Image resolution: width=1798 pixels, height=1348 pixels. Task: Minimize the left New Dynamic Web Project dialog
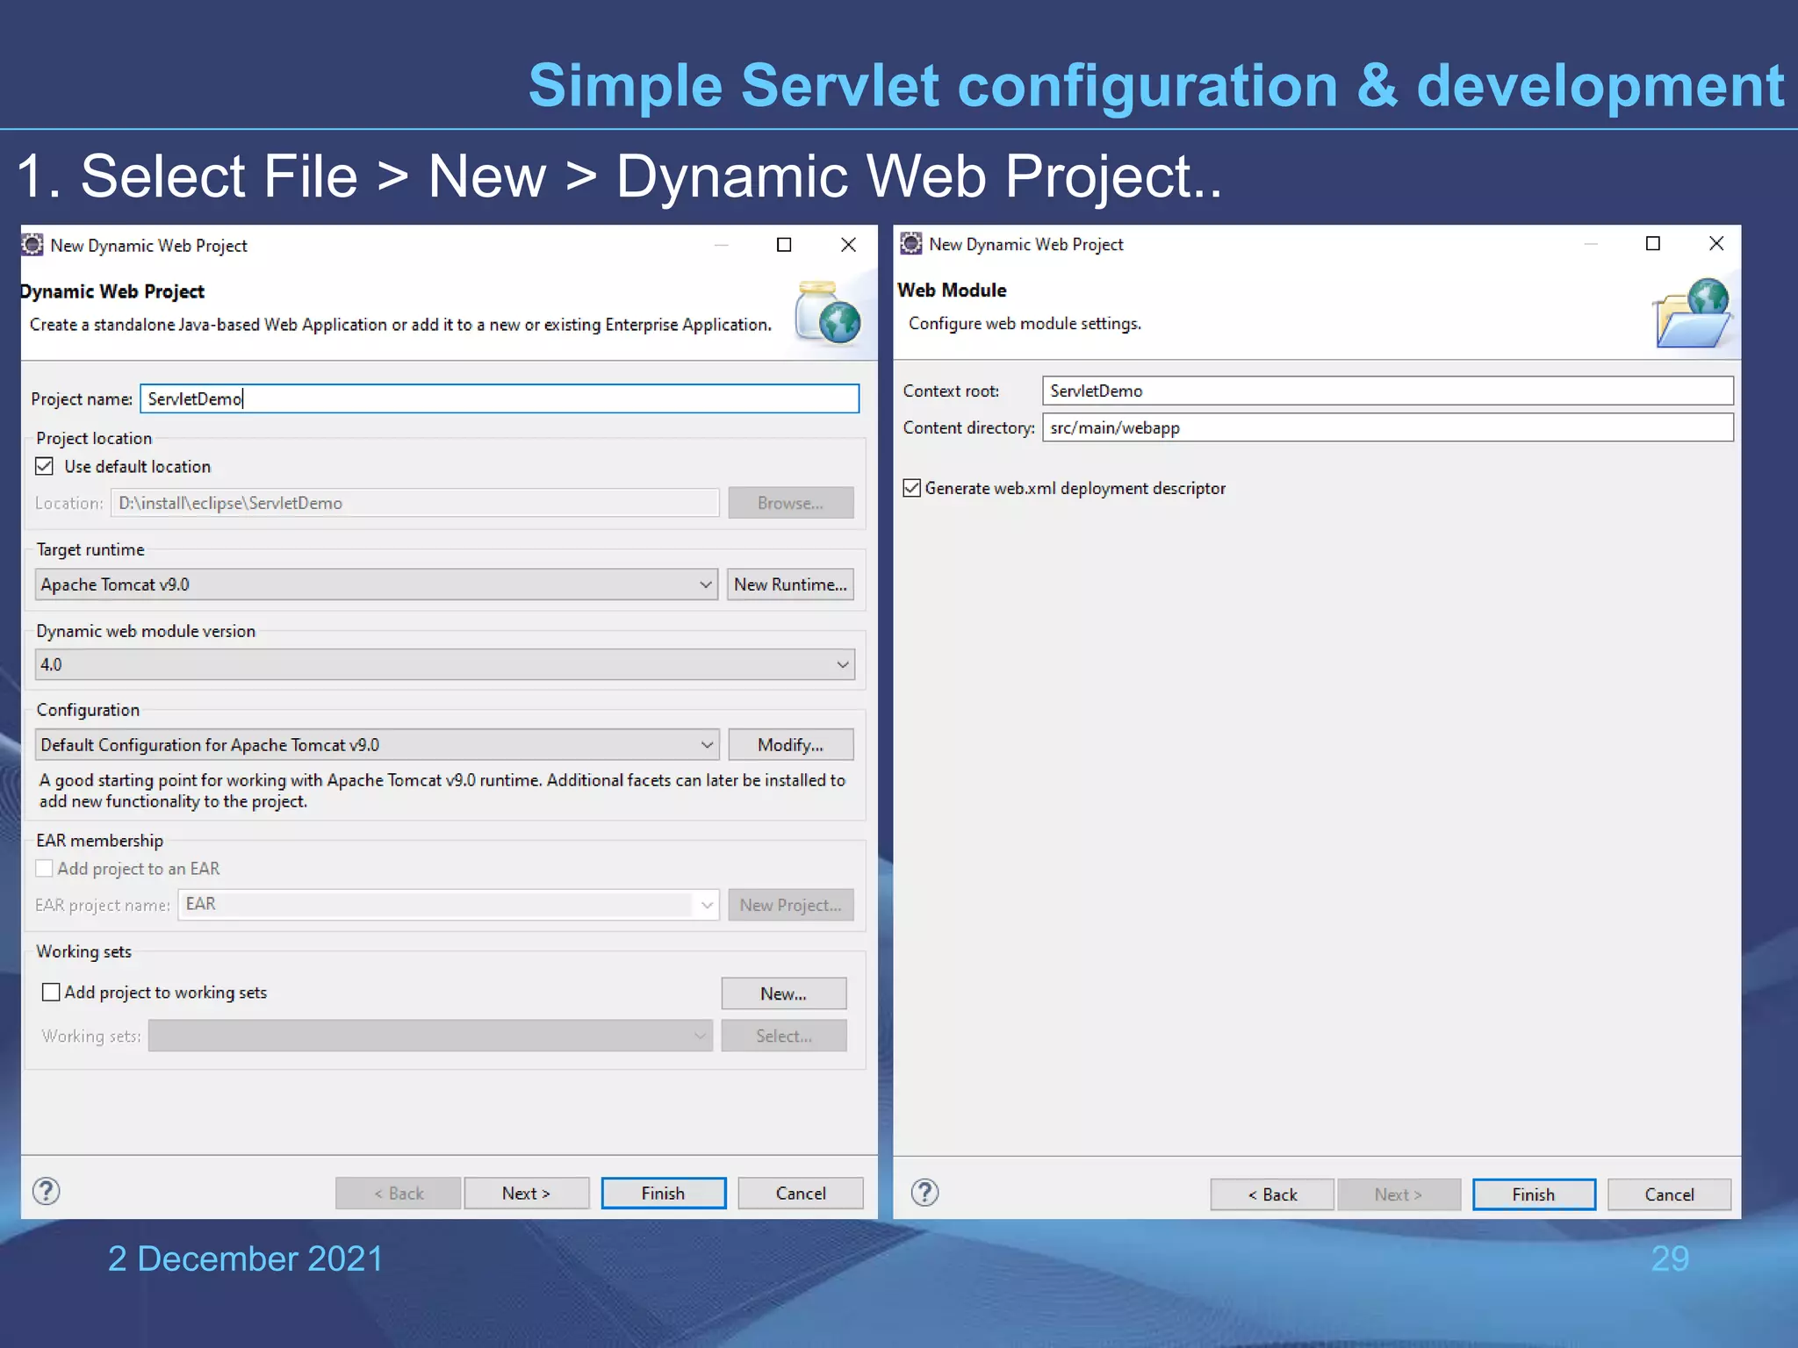722,246
